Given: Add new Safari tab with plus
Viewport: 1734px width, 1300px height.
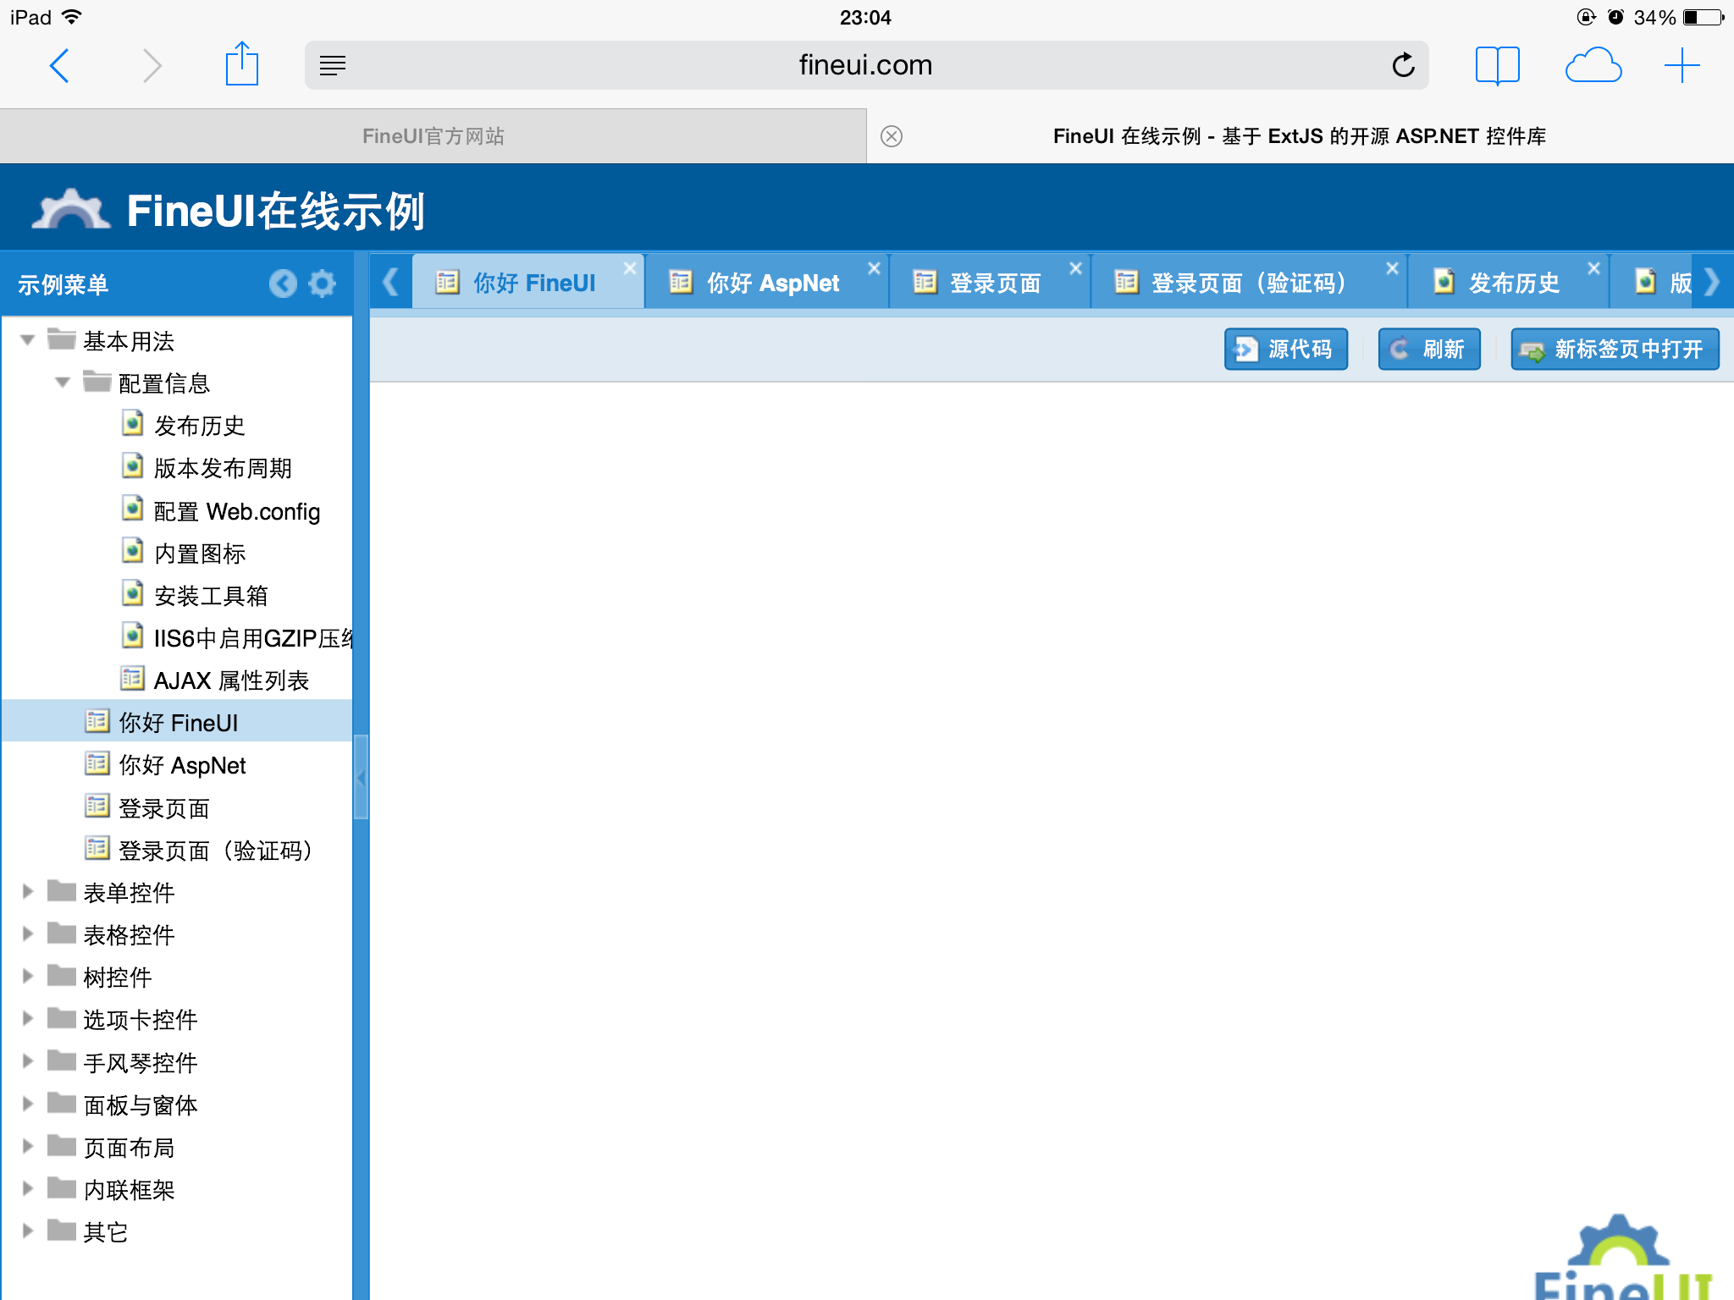Looking at the screenshot, I should pyautogui.click(x=1682, y=65).
